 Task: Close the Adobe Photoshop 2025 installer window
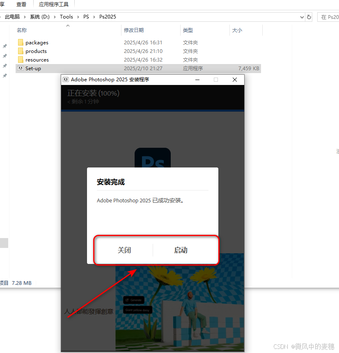235,80
